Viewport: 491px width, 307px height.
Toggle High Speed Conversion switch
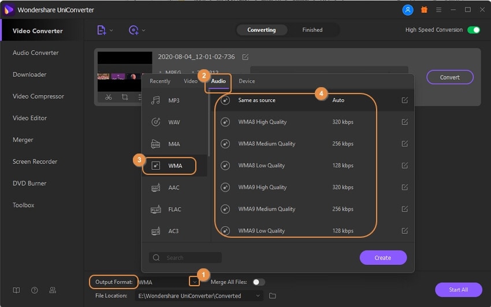(x=474, y=30)
